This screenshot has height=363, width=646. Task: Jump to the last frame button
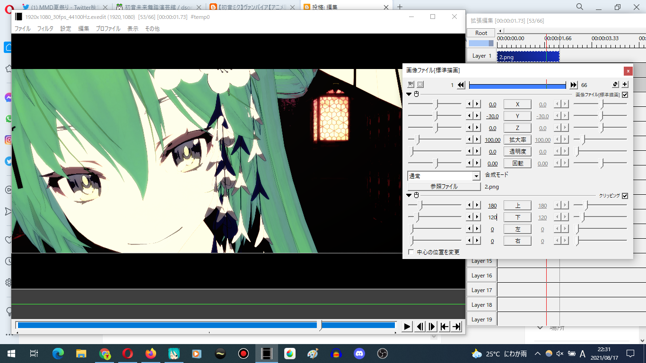(x=456, y=327)
